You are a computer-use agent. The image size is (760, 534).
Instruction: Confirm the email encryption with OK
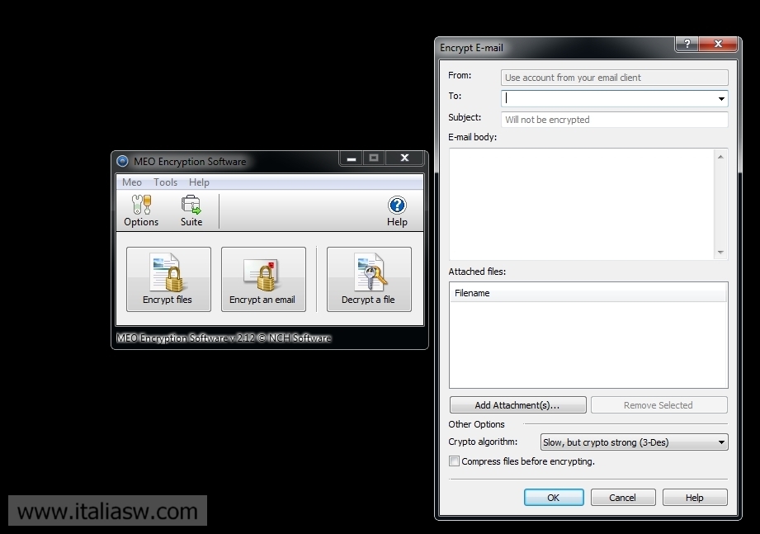tap(553, 497)
